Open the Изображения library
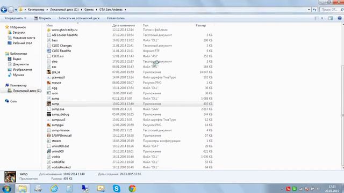The width and height of the screenshot is (344, 193). coord(23,70)
